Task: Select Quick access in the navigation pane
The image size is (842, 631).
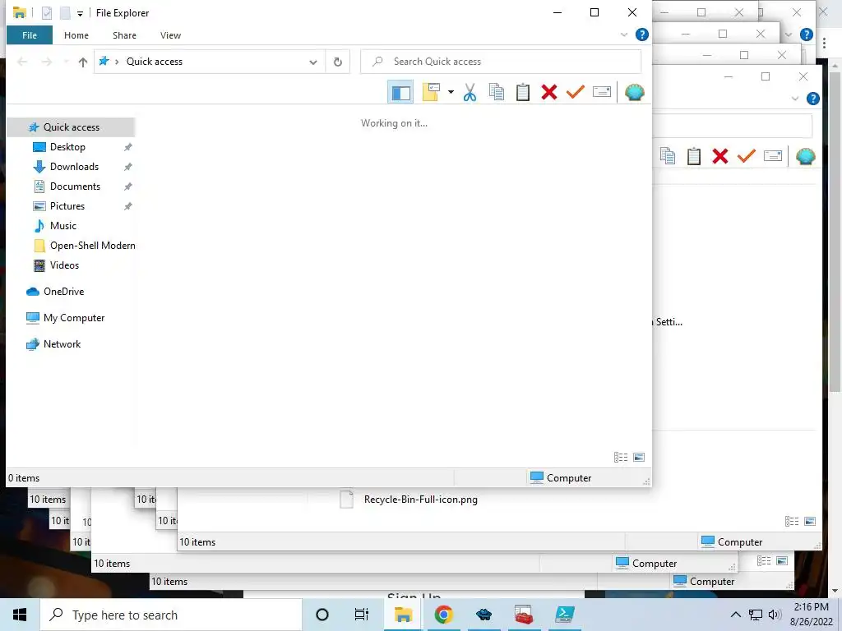Action: pyautogui.click(x=71, y=127)
